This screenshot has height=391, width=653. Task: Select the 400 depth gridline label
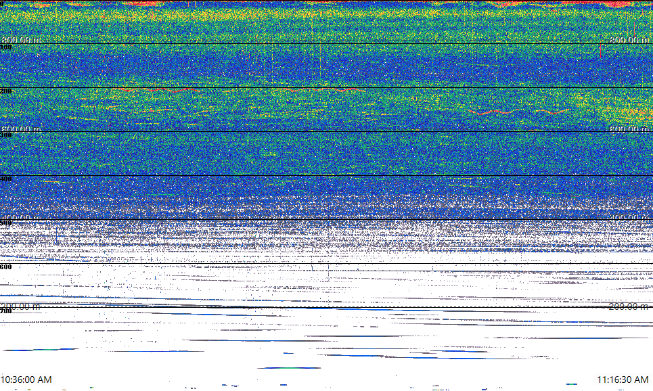[x=6, y=179]
